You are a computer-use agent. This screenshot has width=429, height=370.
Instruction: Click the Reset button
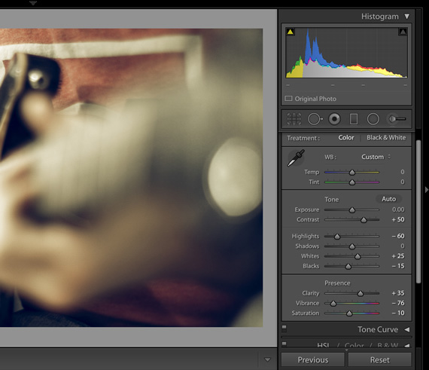coord(380,359)
